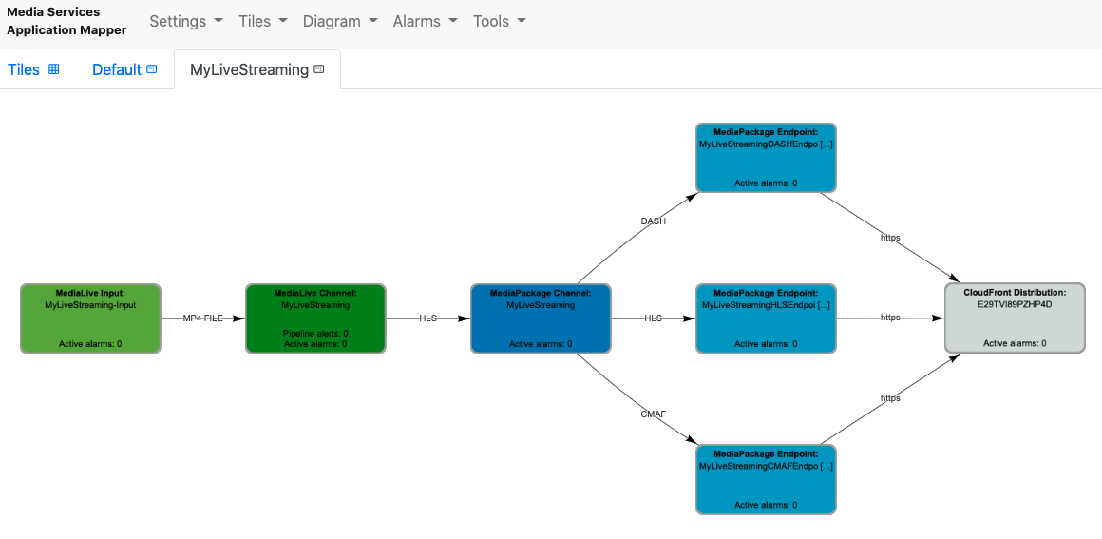Open the Settings dropdown menu
1102x539 pixels.
pos(185,21)
